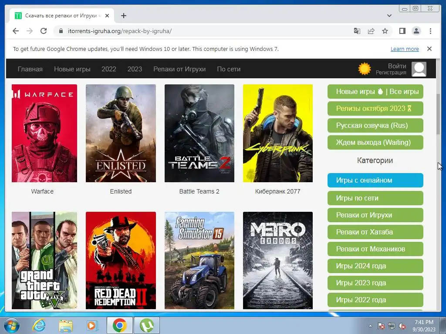The image size is (446, 334).
Task: Open Windows Media Player from taskbar
Action: 91,325
